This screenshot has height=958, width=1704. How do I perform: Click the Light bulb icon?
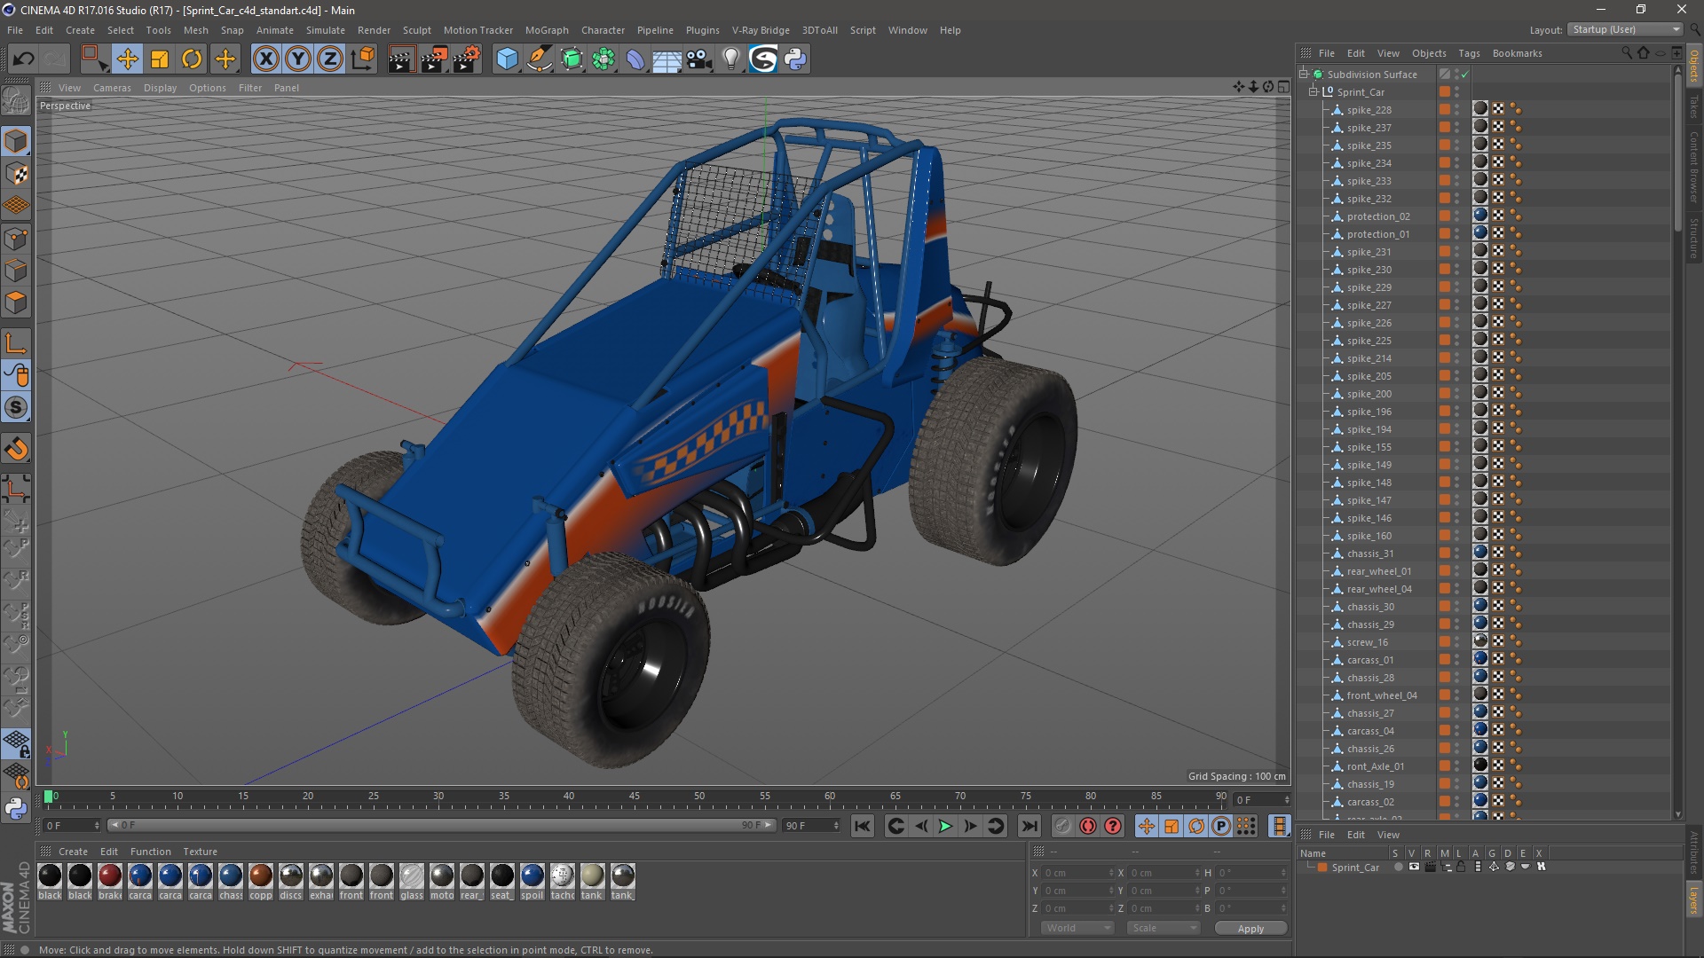click(x=731, y=59)
